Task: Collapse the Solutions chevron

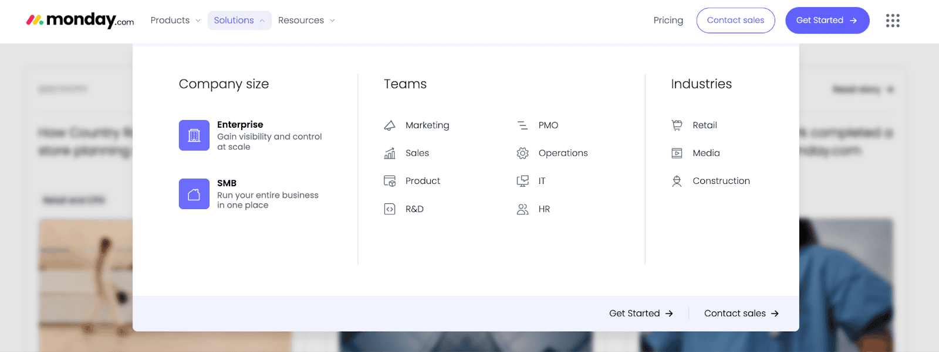Action: point(262,20)
